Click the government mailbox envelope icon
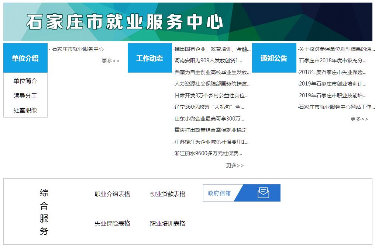375x248 pixels. [263, 193]
